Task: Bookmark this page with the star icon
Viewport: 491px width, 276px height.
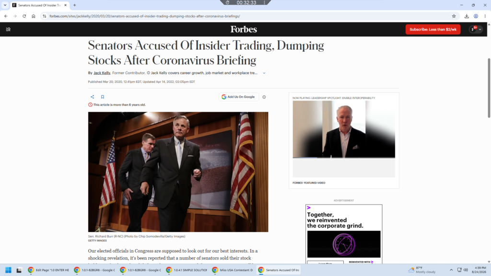Action: (x=454, y=16)
